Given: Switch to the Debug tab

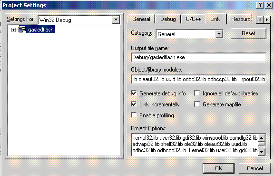Looking at the screenshot, I should (168, 19).
